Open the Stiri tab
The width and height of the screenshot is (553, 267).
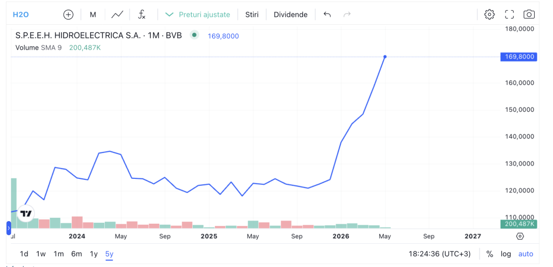click(x=252, y=15)
